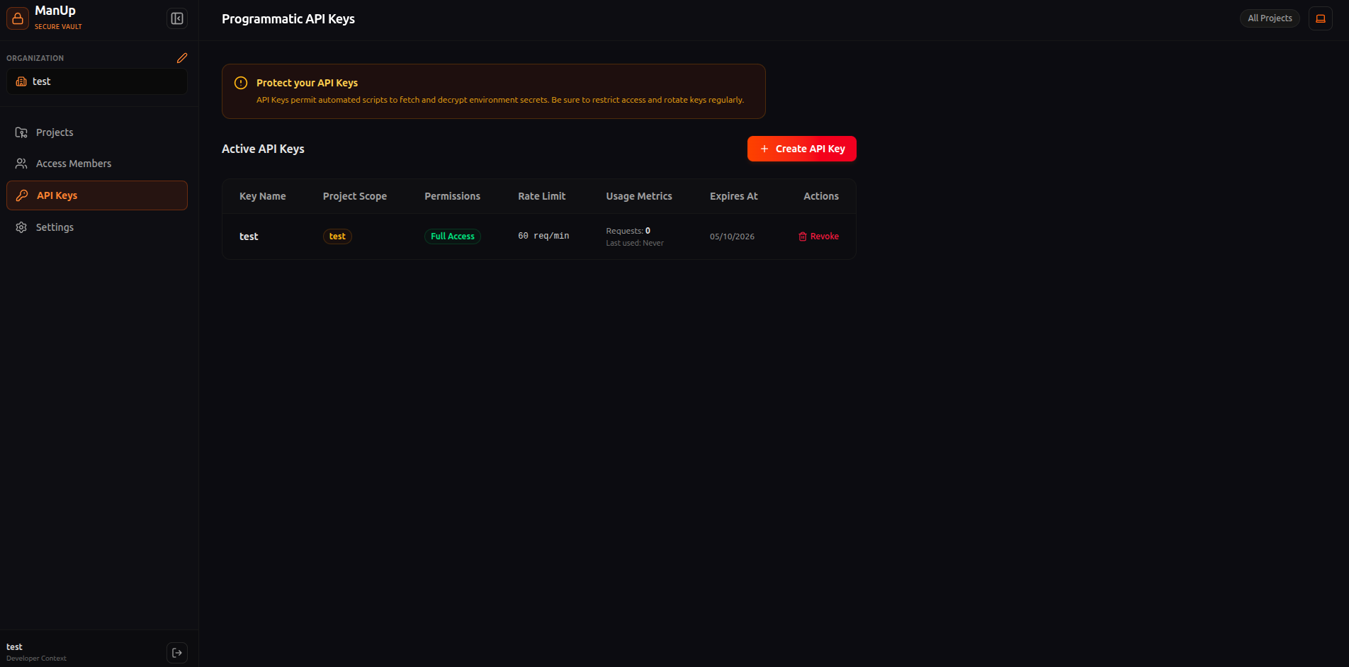Click the test key name in the table
This screenshot has width=1349, height=667.
pos(249,236)
